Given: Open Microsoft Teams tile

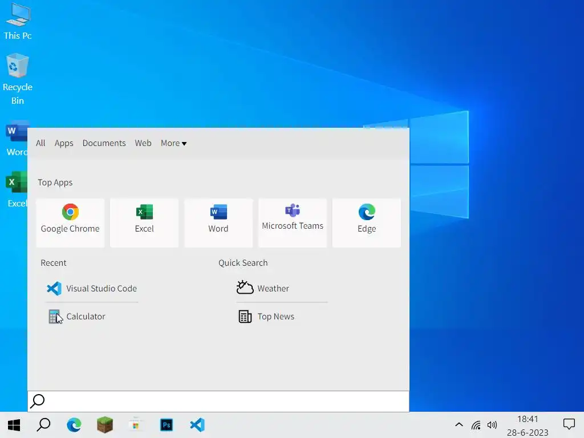Looking at the screenshot, I should click(293, 223).
